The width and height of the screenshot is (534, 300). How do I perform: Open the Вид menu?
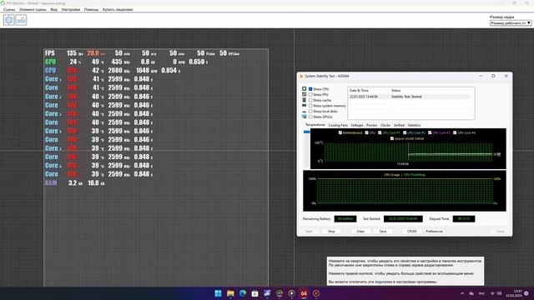53,9
